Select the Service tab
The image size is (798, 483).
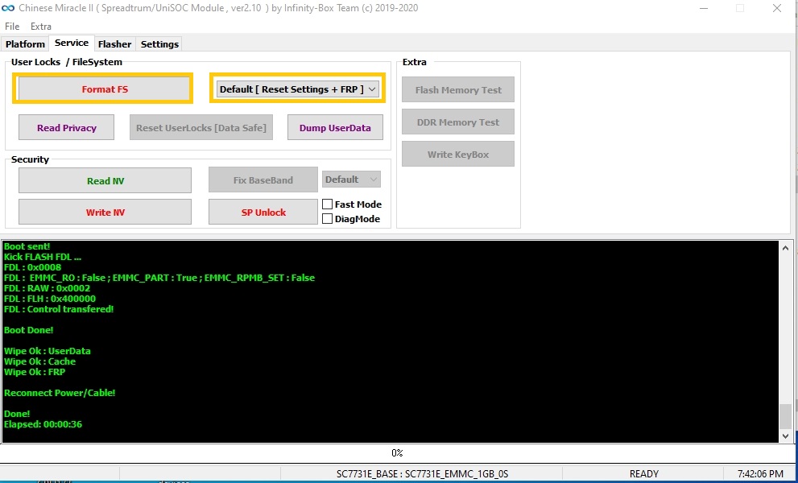coord(72,43)
